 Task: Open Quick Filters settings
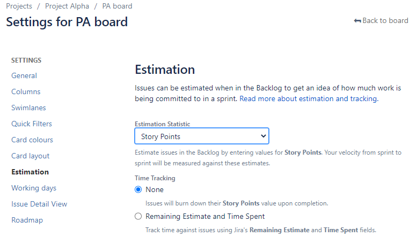pos(32,124)
